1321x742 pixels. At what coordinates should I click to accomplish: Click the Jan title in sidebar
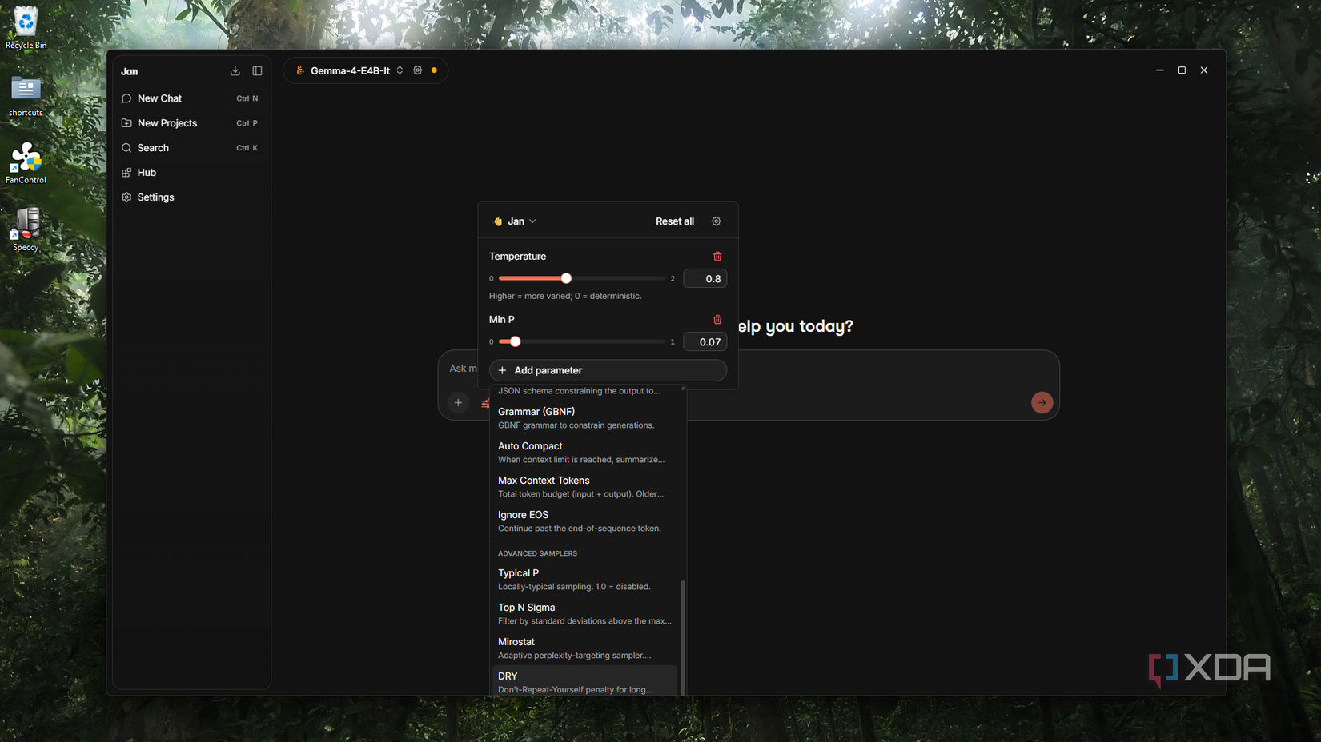[130, 71]
